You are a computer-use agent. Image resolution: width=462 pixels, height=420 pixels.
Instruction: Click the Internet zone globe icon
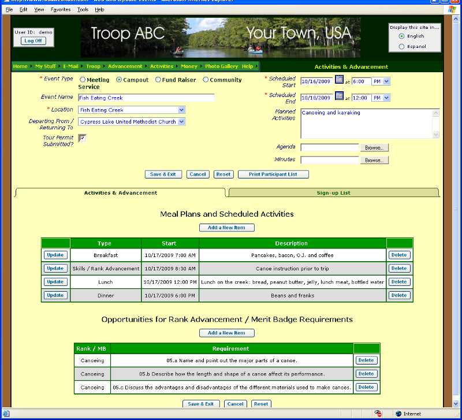(398, 414)
